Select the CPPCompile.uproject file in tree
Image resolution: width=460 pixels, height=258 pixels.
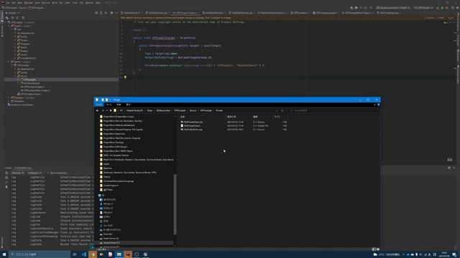29,94
